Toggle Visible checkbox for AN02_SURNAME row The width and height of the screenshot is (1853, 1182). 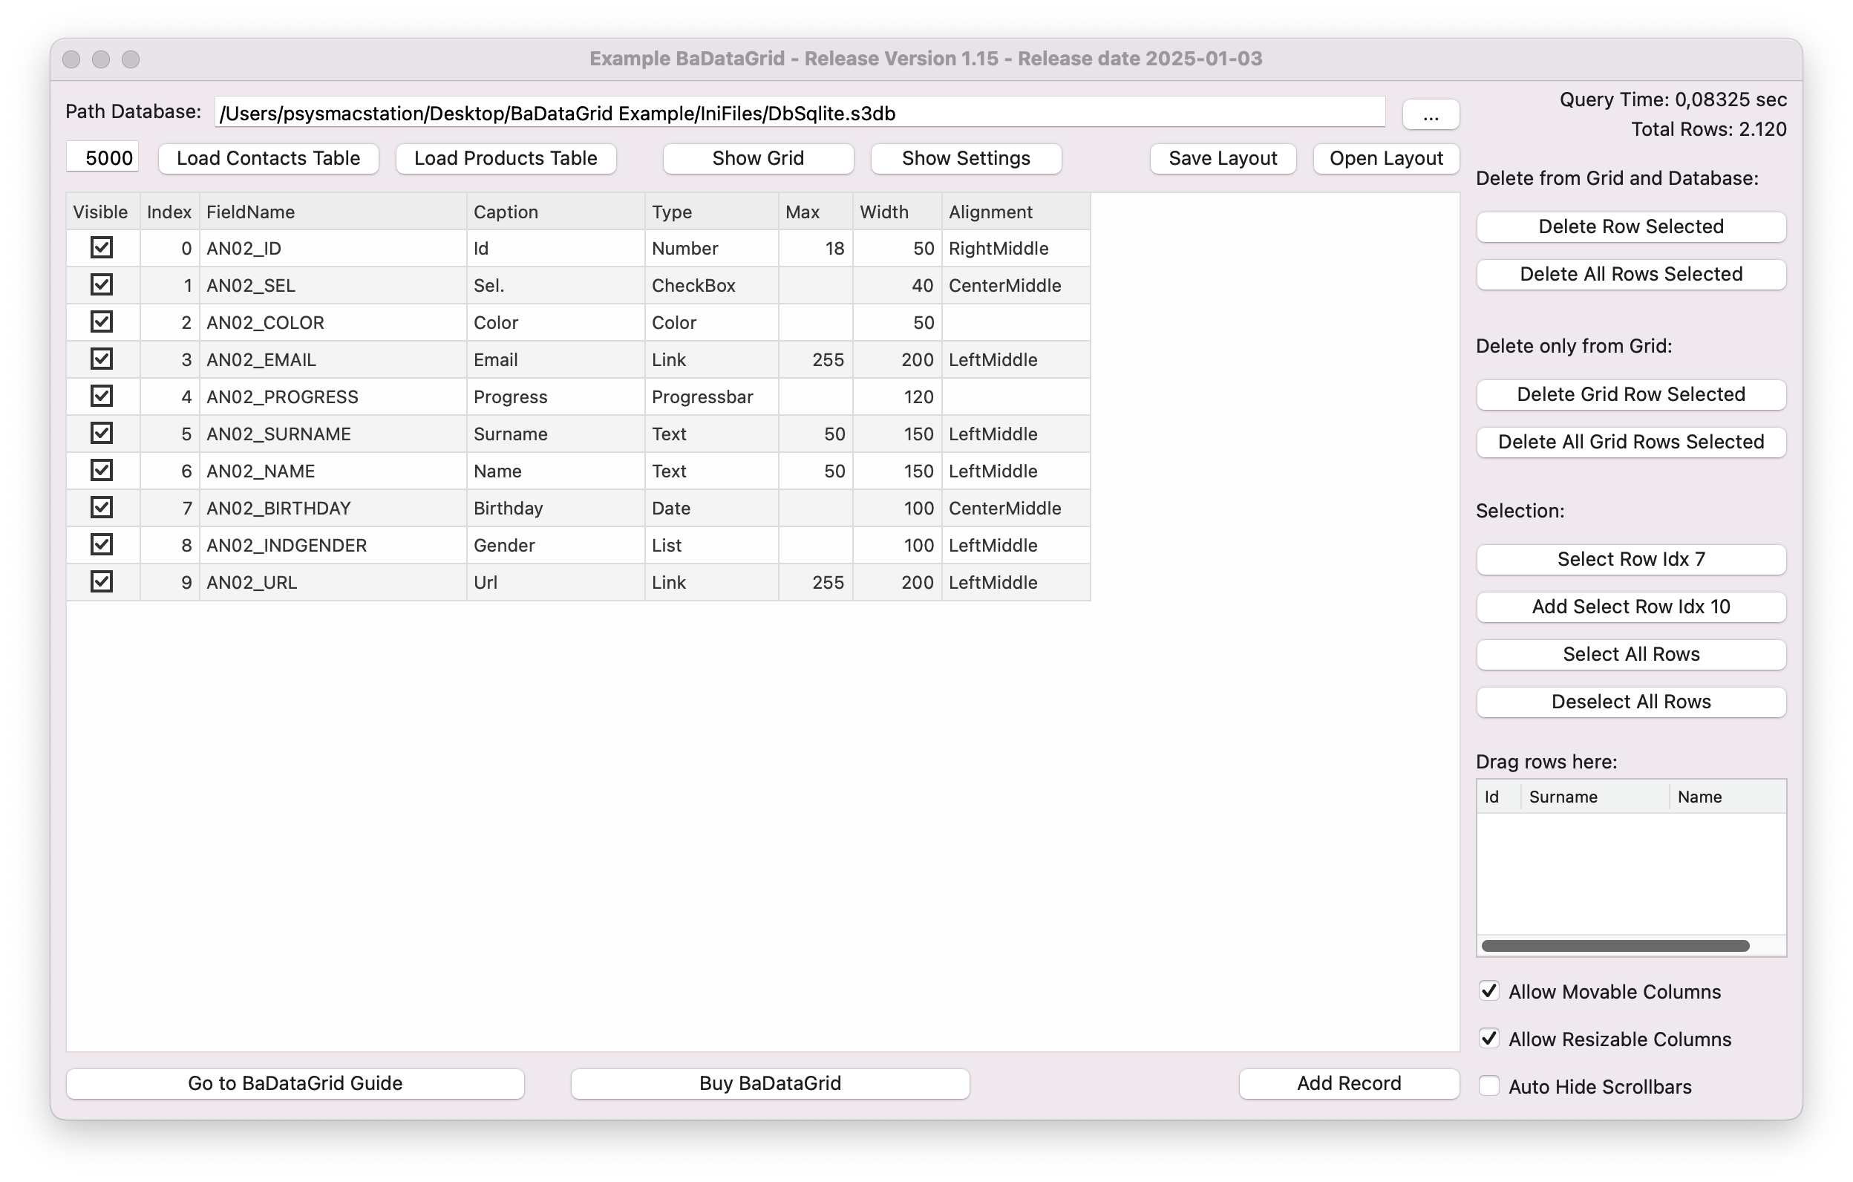[102, 434]
